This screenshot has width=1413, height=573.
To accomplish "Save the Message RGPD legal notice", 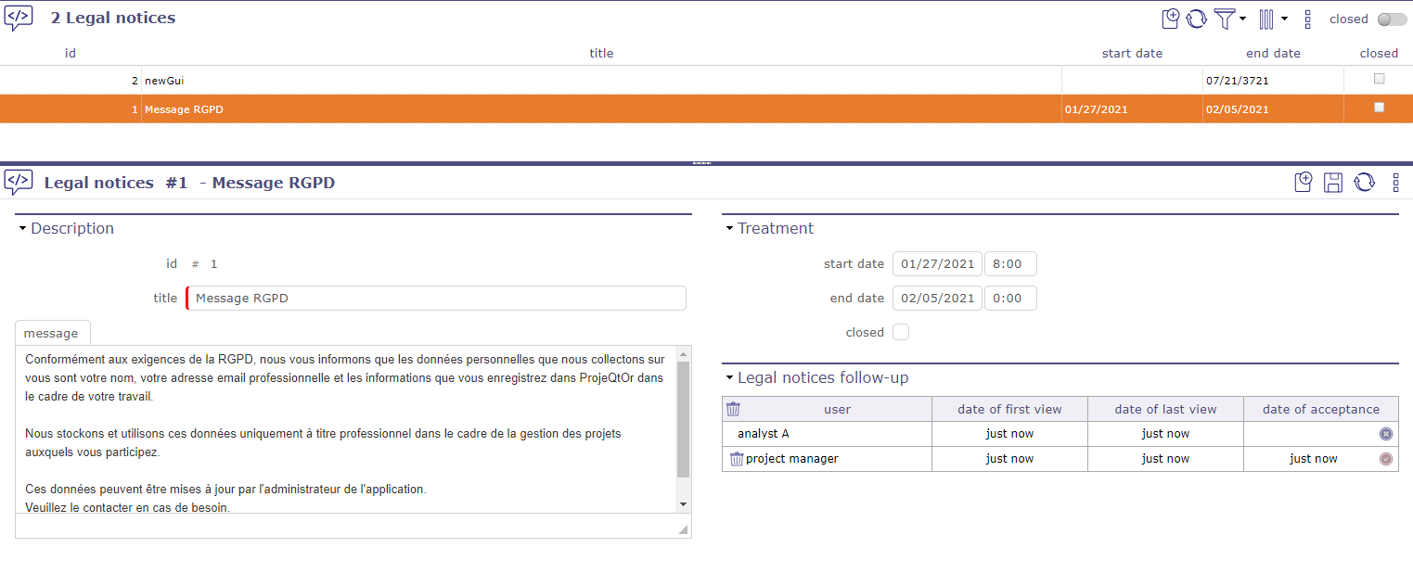I will 1333,183.
